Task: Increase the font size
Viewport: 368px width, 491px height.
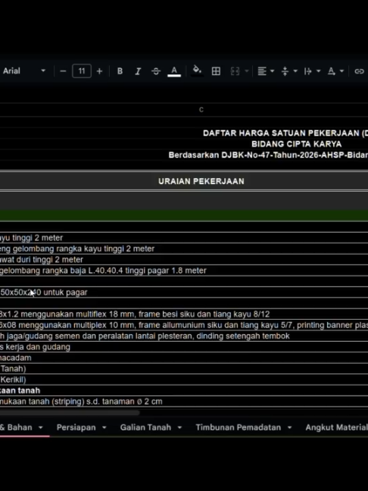Action: [99, 71]
